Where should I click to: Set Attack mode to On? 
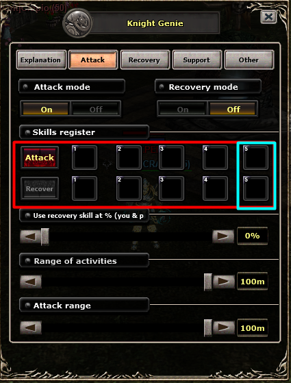pos(47,109)
